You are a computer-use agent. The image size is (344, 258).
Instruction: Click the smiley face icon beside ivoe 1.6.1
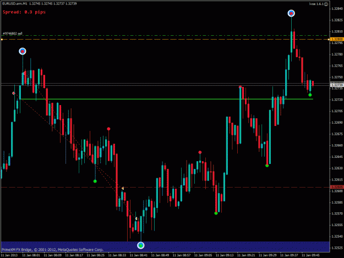(x=326, y=4)
